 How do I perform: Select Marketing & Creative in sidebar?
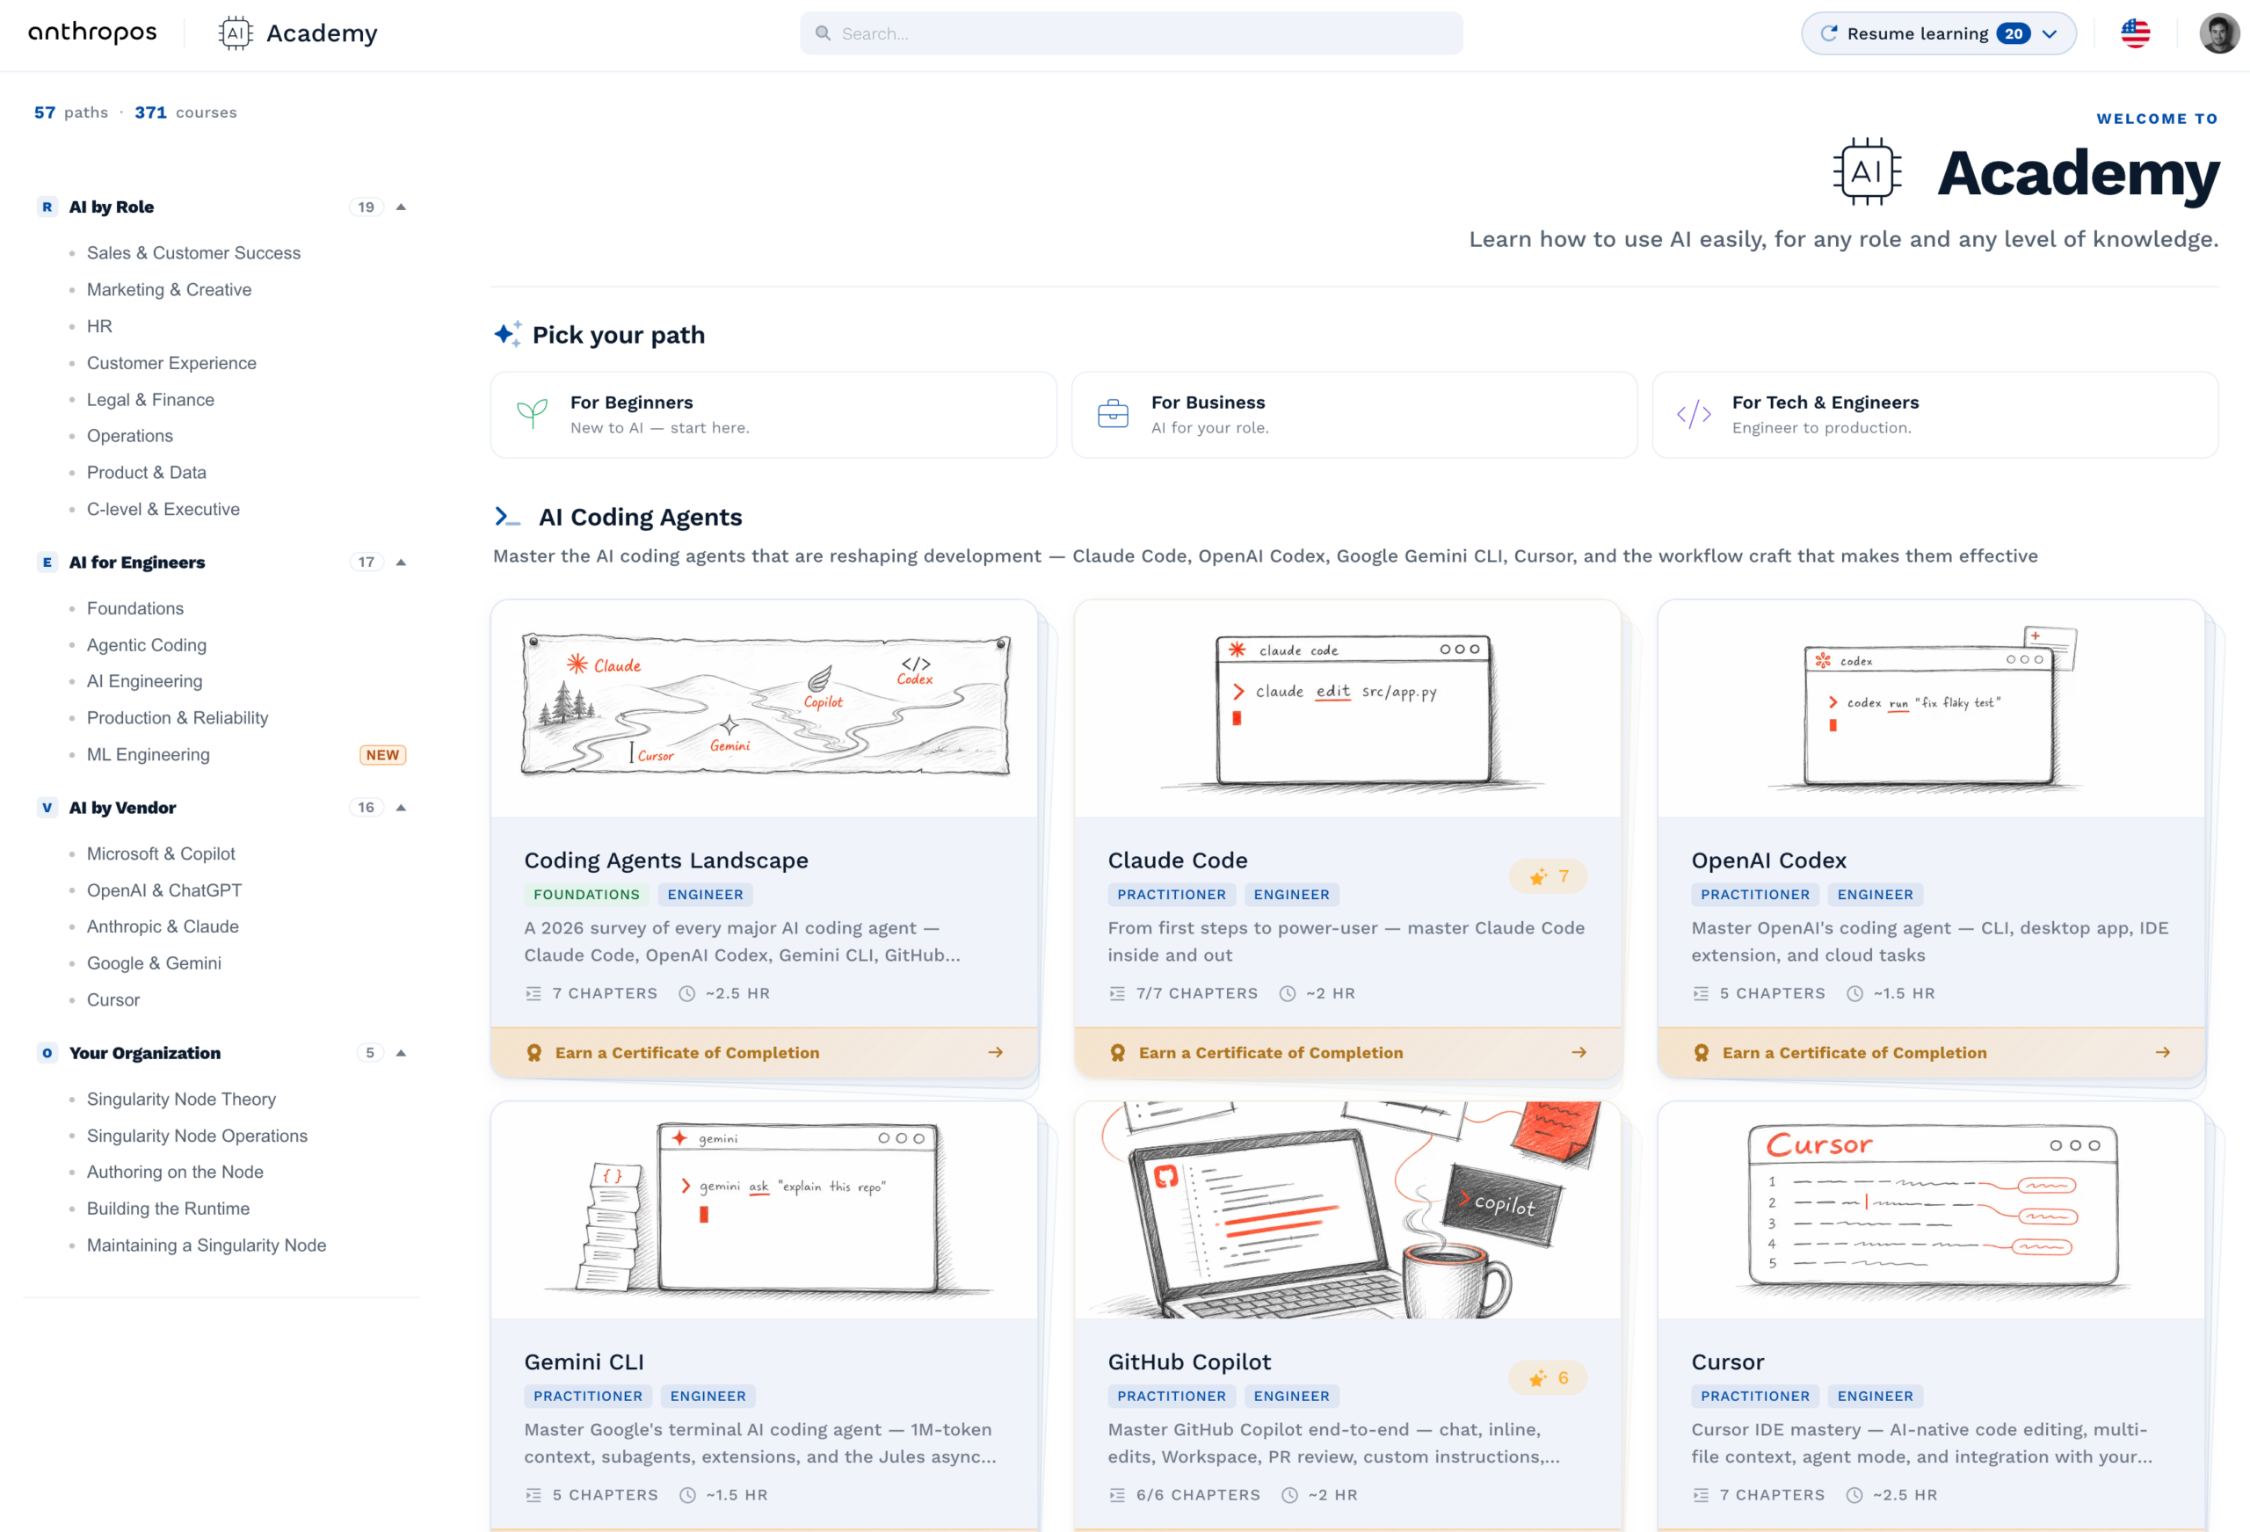(x=170, y=289)
